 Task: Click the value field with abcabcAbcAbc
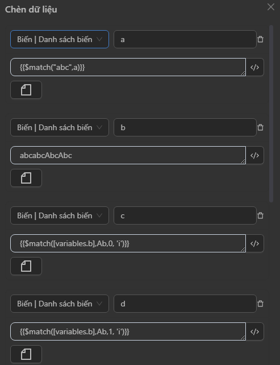(x=128, y=156)
